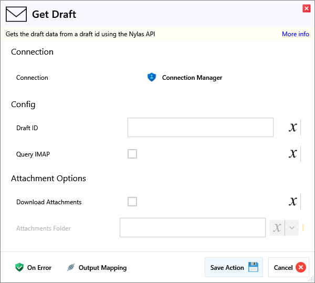Click the variable icon for Attachments Folder
The width and height of the screenshot is (315, 283).
pos(277,228)
